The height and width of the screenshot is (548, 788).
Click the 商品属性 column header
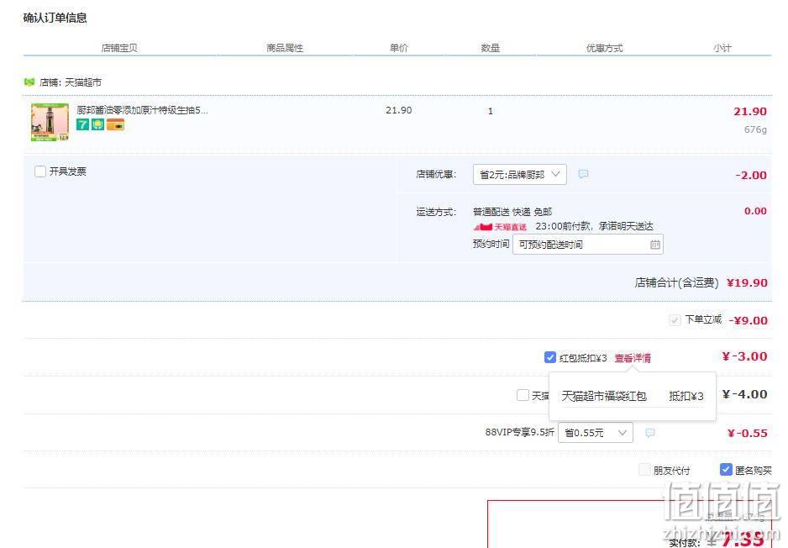285,48
